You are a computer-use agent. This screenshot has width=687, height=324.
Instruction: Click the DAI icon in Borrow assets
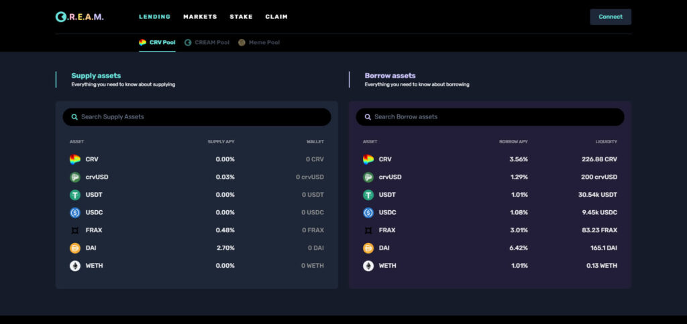(x=368, y=248)
